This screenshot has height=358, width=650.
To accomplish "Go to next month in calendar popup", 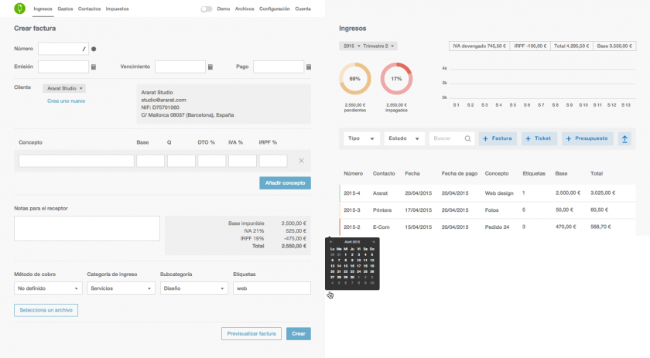I will (374, 242).
